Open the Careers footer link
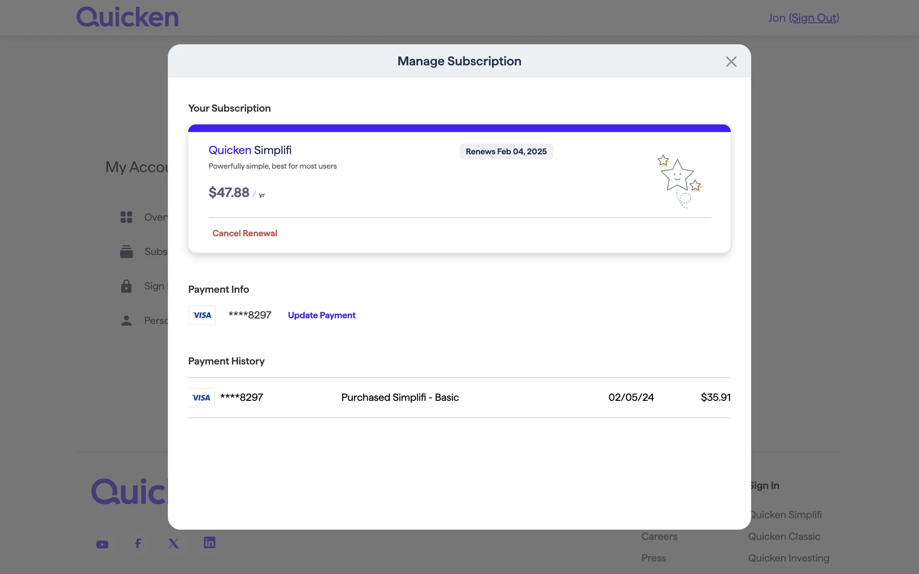 coord(659,537)
